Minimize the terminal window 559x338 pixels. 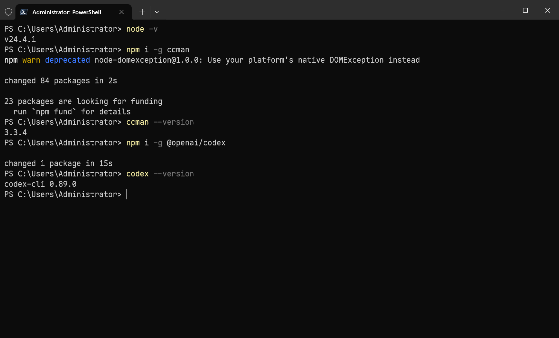503,10
